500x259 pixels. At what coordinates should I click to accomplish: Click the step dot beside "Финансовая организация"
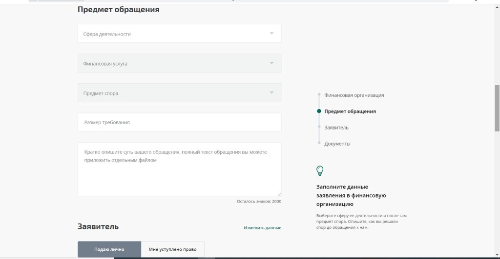click(x=319, y=95)
